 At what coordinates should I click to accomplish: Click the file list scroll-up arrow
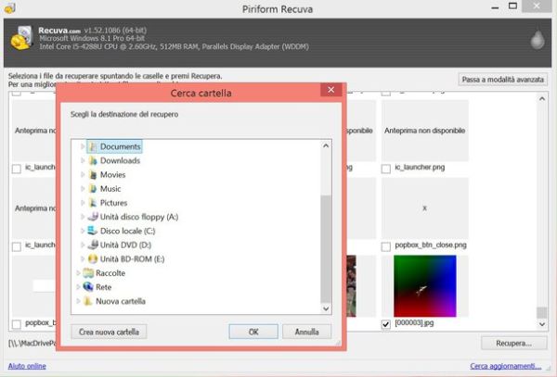(542, 99)
